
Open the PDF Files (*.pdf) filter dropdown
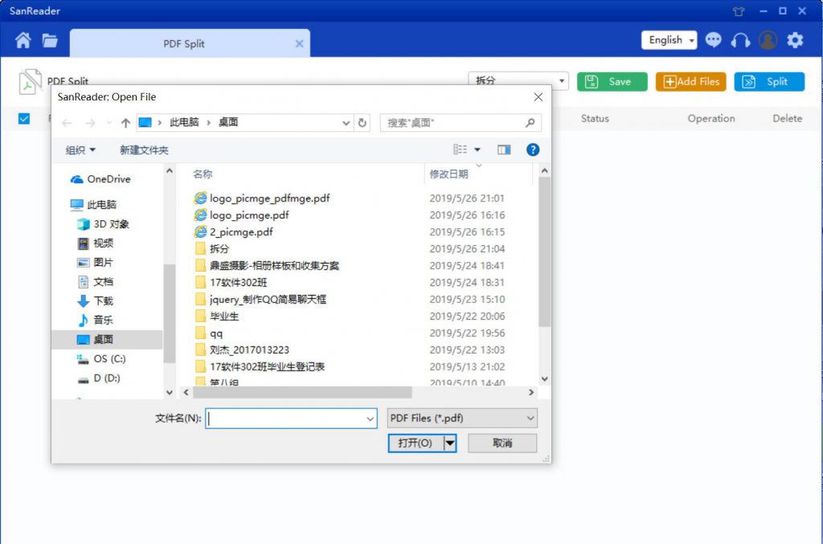(x=461, y=418)
